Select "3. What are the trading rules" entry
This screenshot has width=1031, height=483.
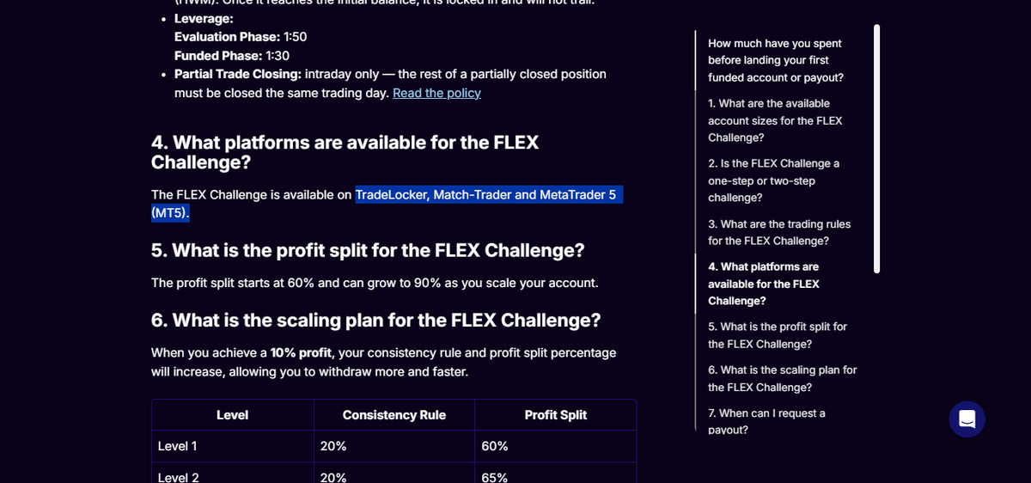click(780, 232)
